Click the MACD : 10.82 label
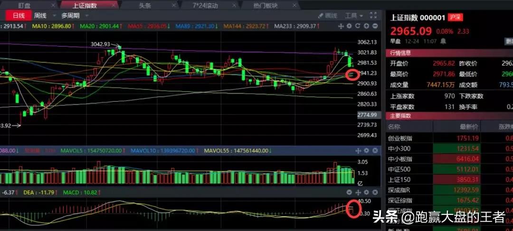The height and width of the screenshot is (231, 513). (82, 192)
